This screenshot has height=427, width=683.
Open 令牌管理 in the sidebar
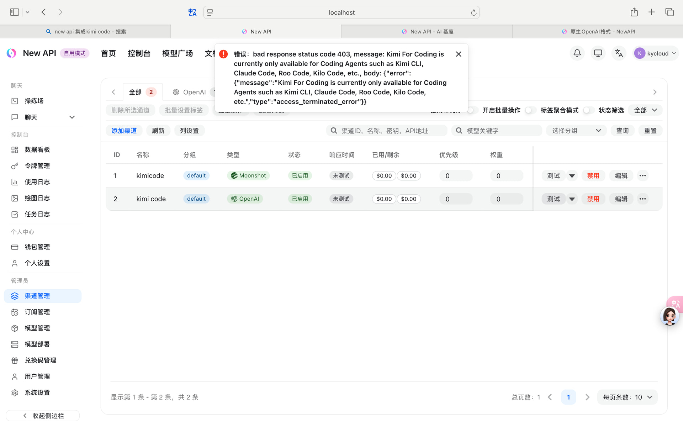click(37, 166)
